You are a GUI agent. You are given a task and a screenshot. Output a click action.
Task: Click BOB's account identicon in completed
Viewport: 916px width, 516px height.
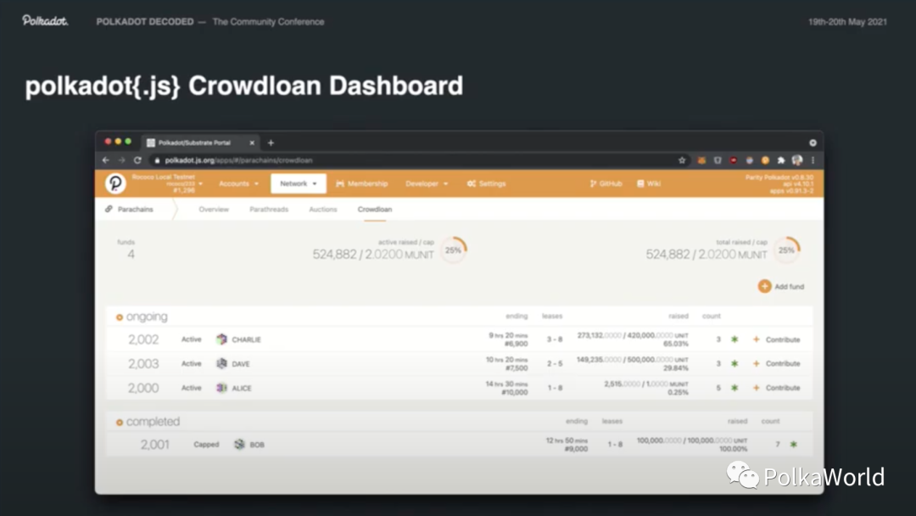point(239,445)
